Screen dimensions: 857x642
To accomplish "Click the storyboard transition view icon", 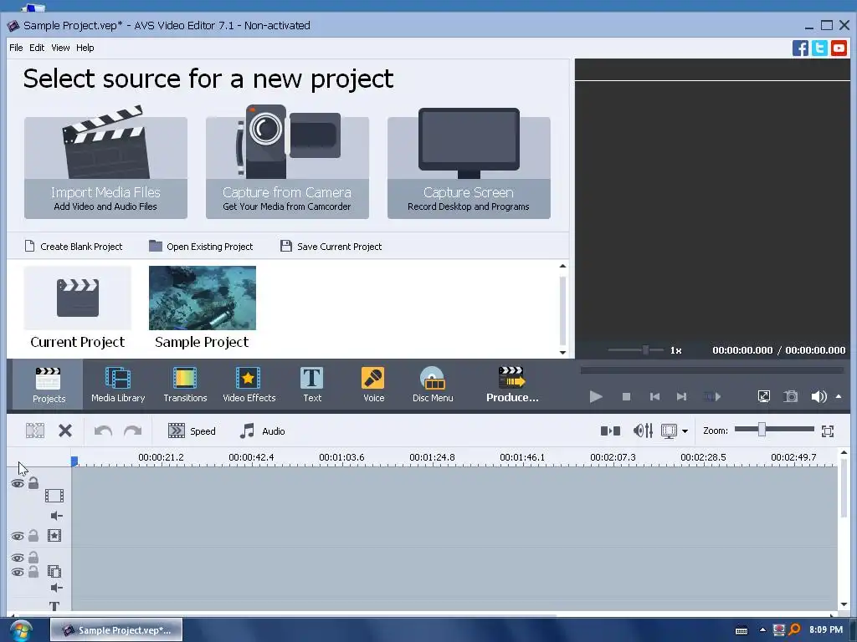I will (610, 431).
